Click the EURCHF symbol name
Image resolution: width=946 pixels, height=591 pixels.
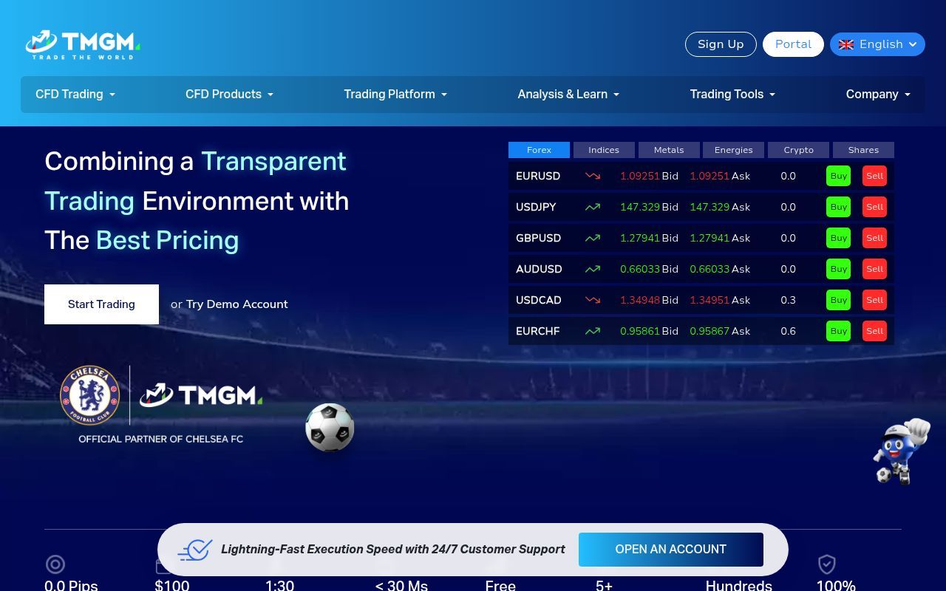click(x=537, y=331)
